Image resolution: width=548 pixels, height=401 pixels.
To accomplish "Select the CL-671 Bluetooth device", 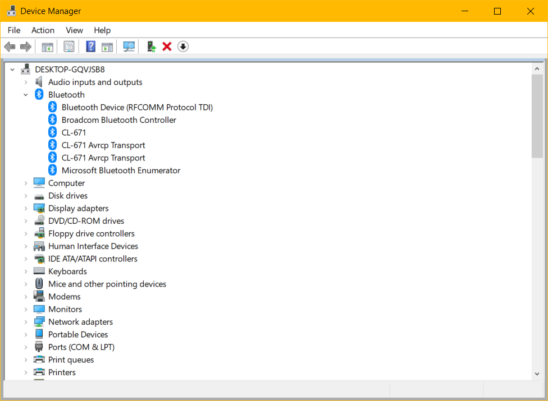I will pyautogui.click(x=75, y=132).
